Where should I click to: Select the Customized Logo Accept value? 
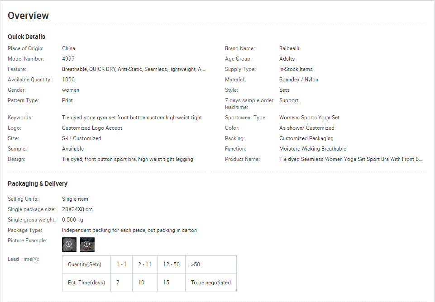(92, 128)
